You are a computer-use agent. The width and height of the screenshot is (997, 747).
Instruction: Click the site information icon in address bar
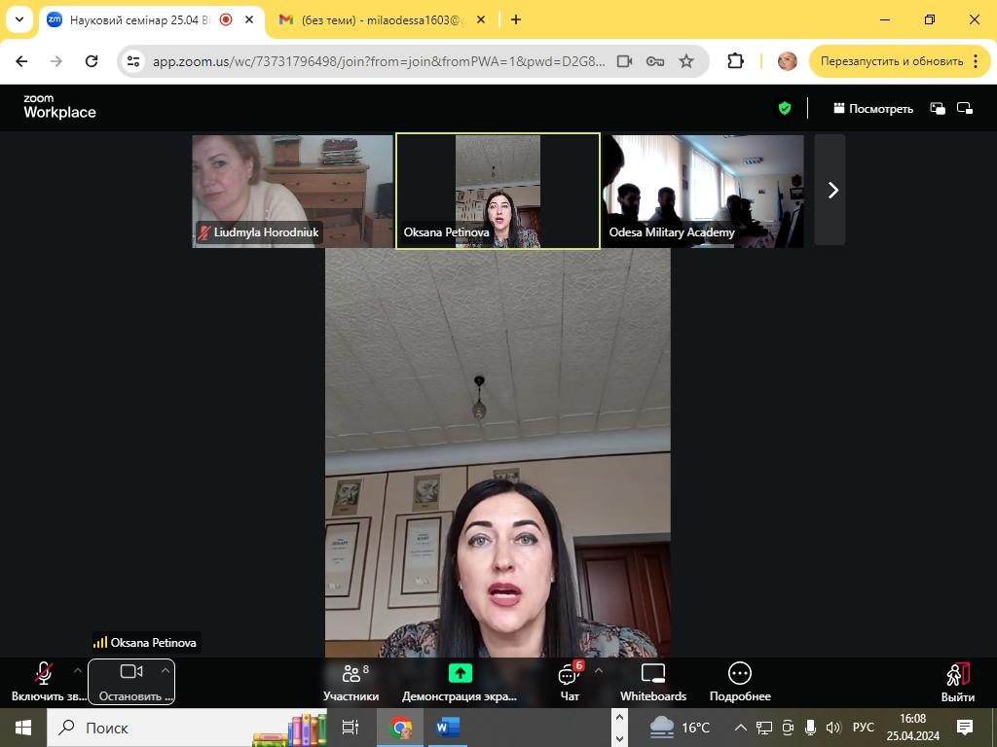(x=133, y=61)
